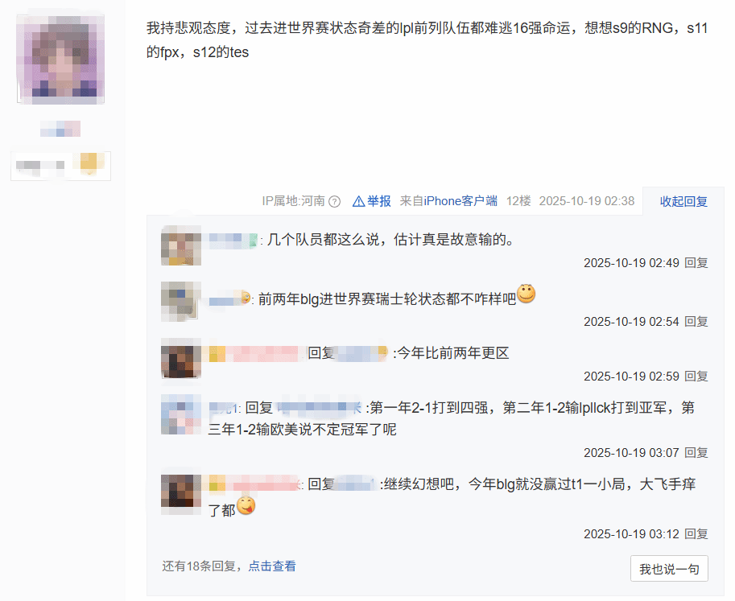Expand remaining replies via 点击查看
This screenshot has width=735, height=601.
coord(272,566)
